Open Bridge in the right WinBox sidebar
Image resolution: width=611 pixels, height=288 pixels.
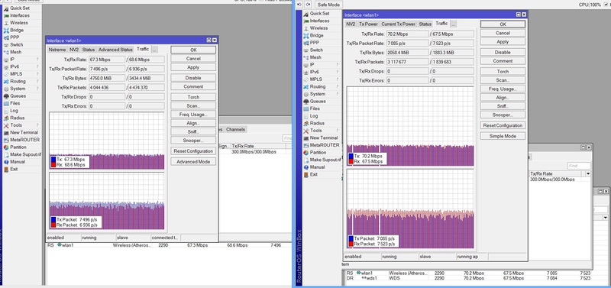(316, 35)
